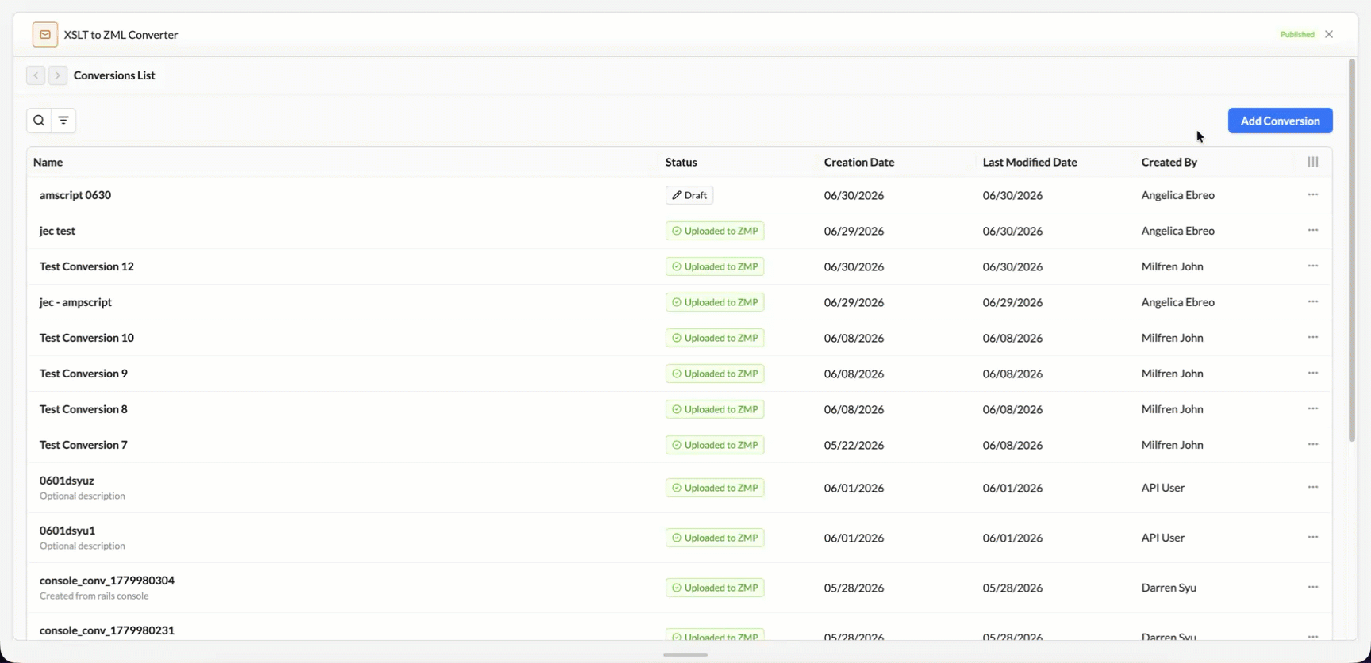Open the column settings icon in table header

[1313, 162]
